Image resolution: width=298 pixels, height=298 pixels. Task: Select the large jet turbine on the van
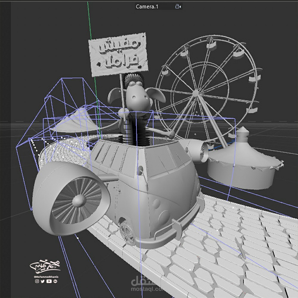(x=71, y=198)
